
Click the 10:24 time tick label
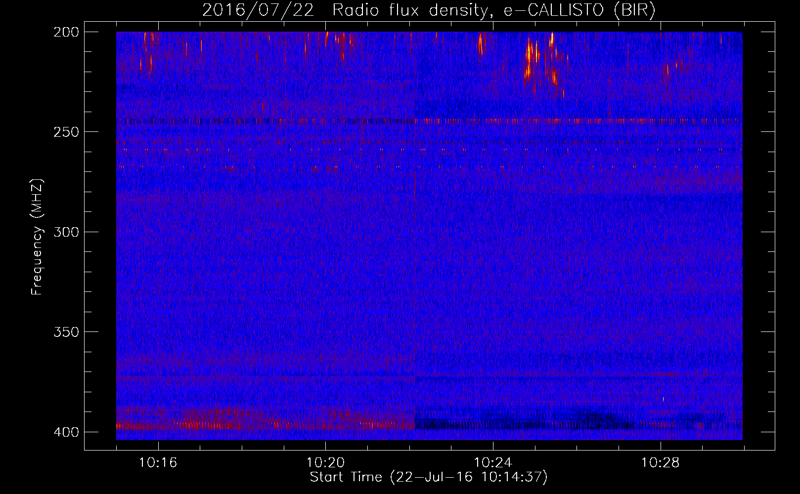point(493,463)
